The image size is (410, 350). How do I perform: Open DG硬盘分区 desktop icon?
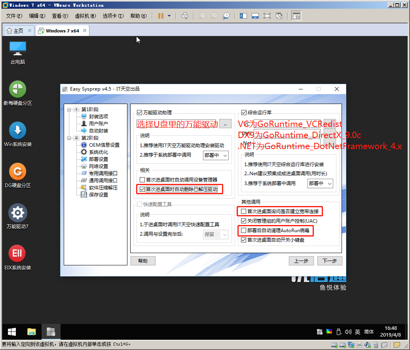click(x=17, y=175)
